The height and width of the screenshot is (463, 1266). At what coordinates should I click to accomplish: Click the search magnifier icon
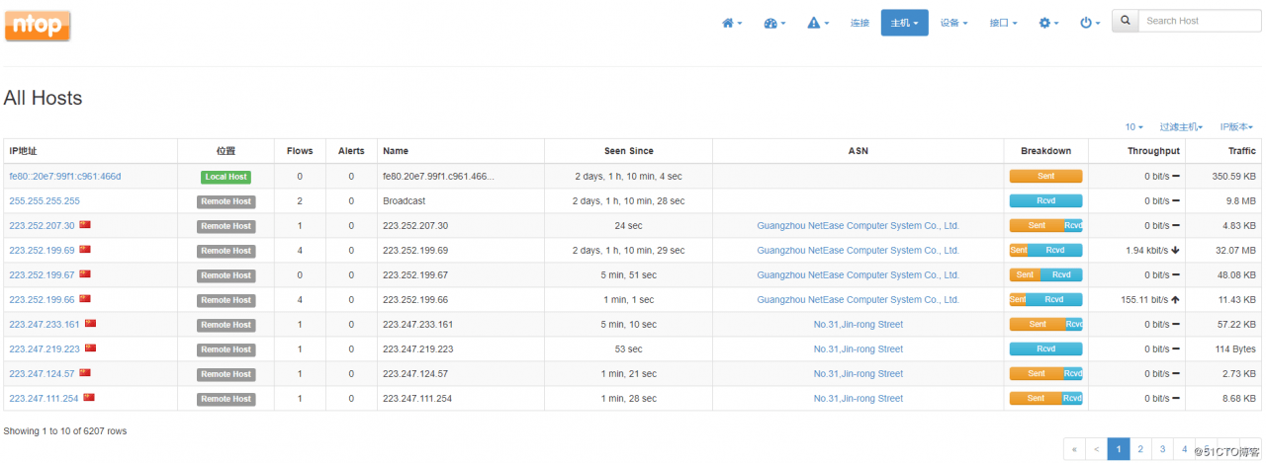coord(1125,21)
